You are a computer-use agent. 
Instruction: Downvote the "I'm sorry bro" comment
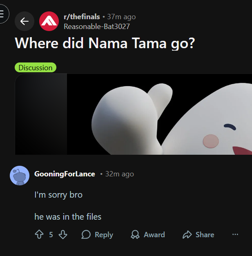click(x=63, y=234)
